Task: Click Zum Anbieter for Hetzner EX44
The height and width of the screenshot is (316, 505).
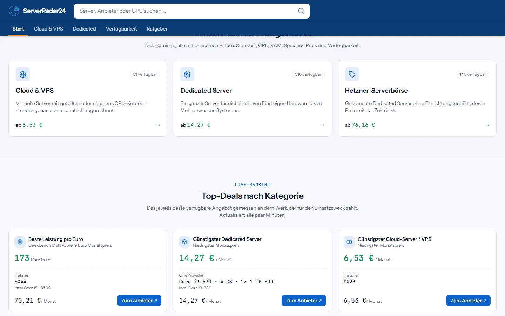Action: pyautogui.click(x=139, y=301)
